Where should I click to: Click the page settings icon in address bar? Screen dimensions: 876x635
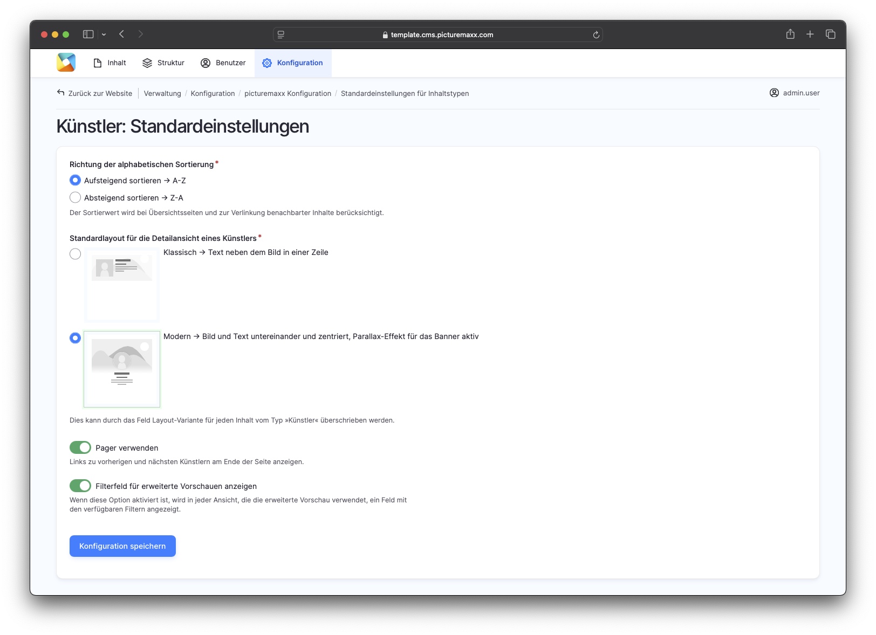281,34
